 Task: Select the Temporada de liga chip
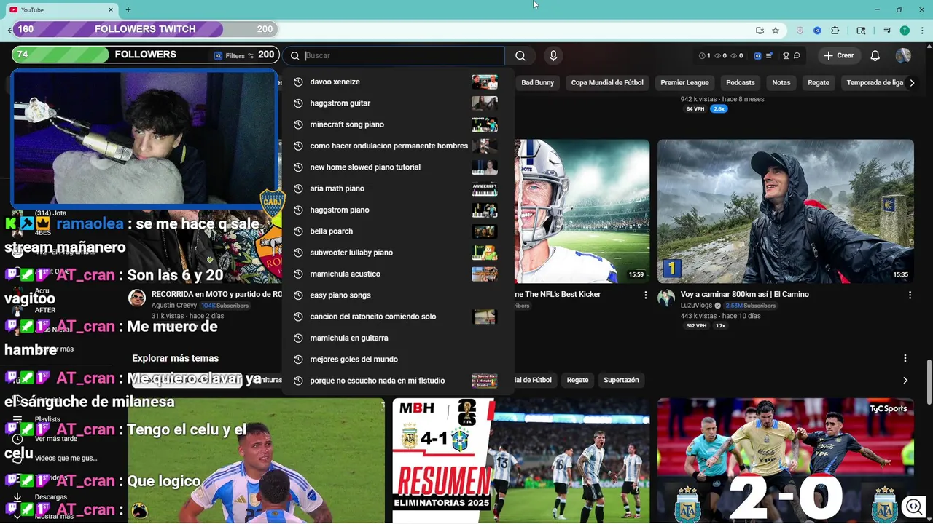[874, 82]
